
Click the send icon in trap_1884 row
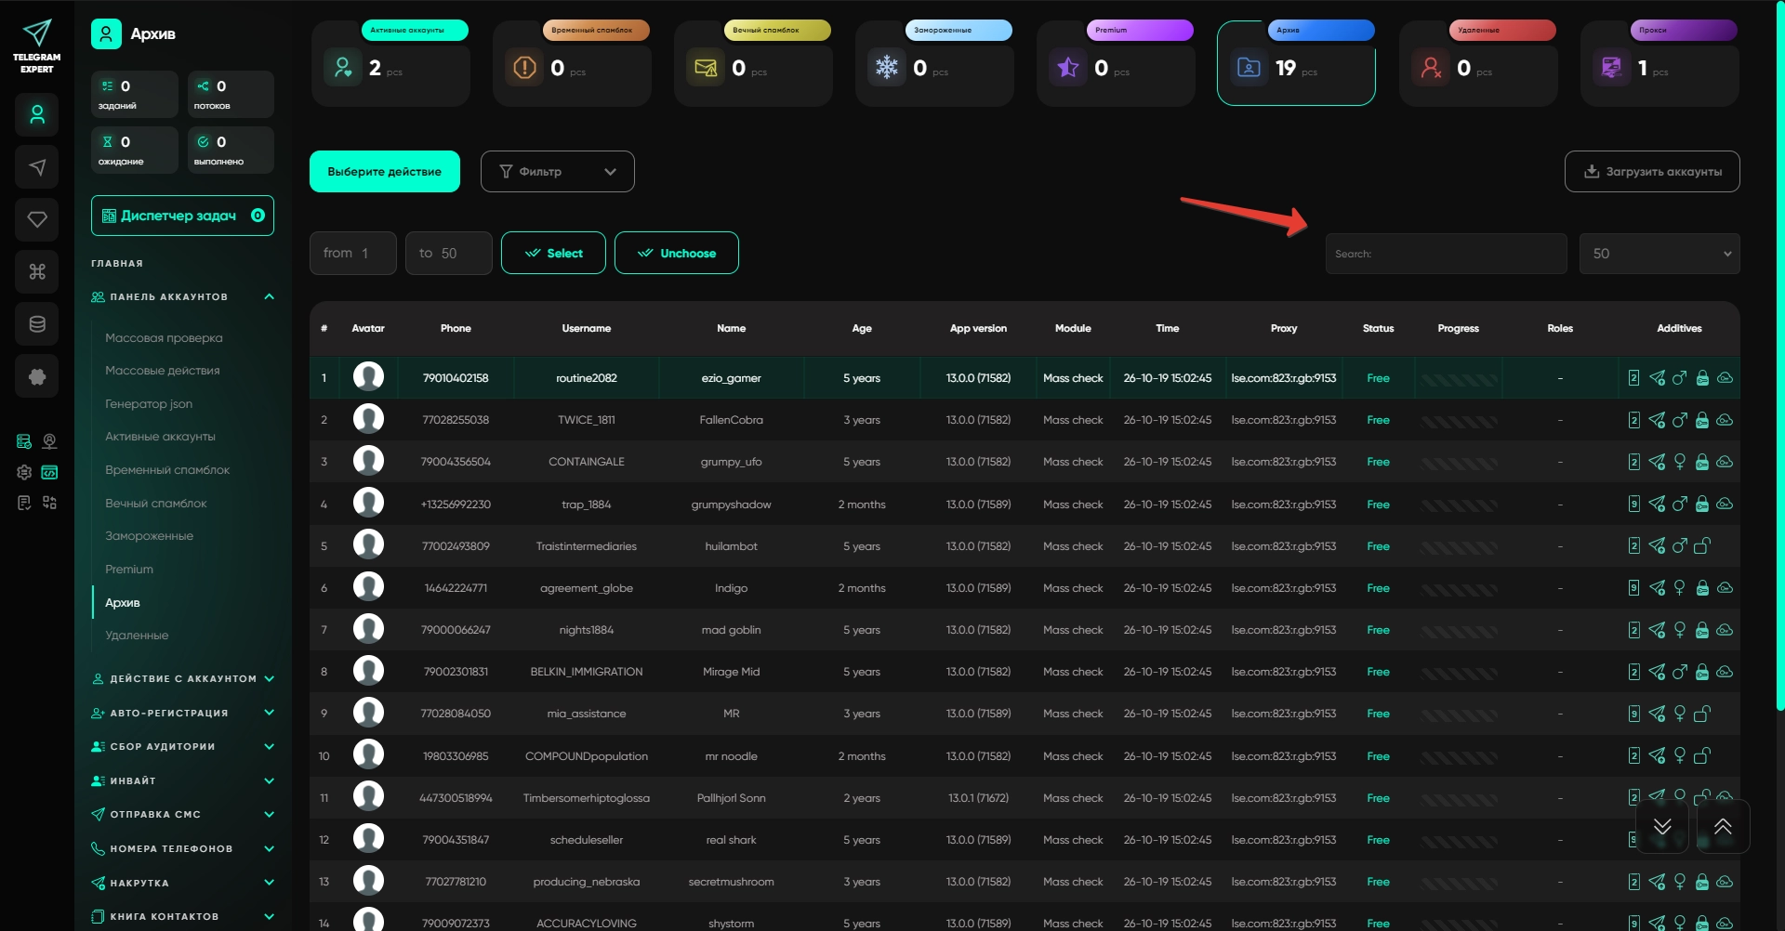point(1657,505)
